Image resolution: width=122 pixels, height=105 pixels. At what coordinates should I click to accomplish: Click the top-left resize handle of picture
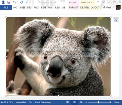[6, 17]
